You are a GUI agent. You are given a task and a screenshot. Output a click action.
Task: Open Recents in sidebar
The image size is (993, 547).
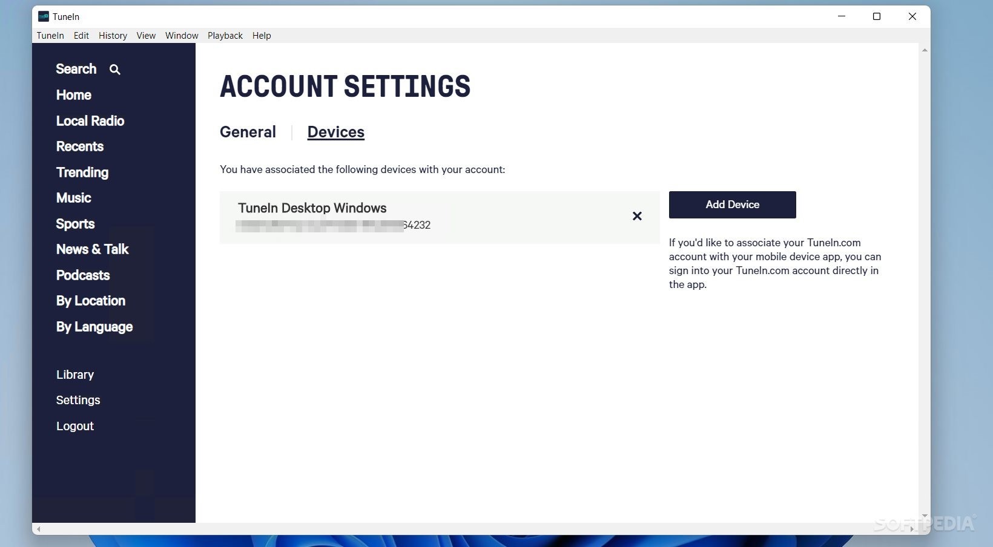(80, 146)
